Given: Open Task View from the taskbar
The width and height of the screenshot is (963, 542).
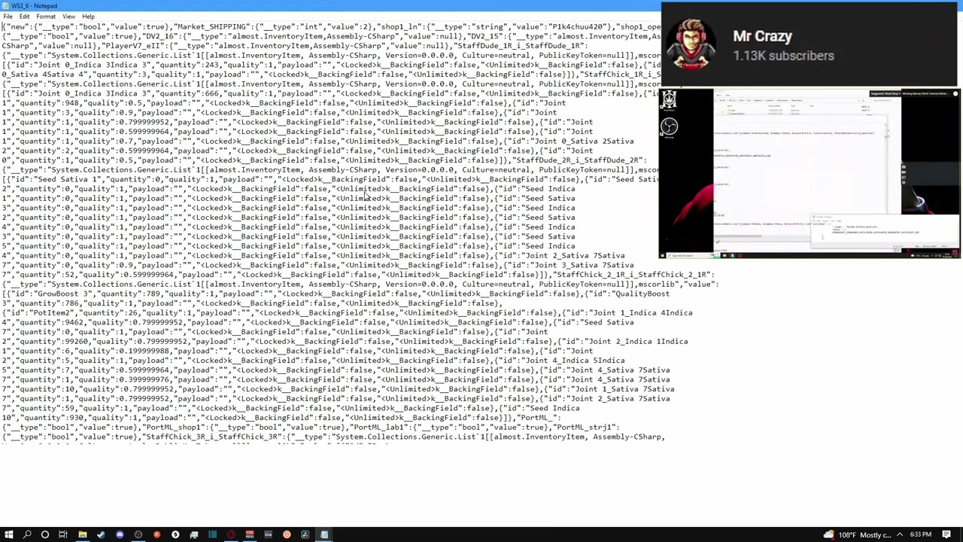Looking at the screenshot, I should tap(63, 534).
